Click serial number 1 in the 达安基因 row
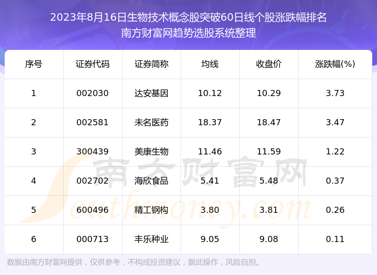 33,93
